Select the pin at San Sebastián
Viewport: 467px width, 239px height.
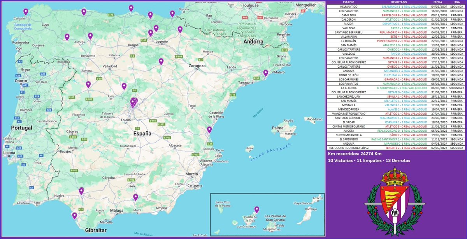coord(172,14)
